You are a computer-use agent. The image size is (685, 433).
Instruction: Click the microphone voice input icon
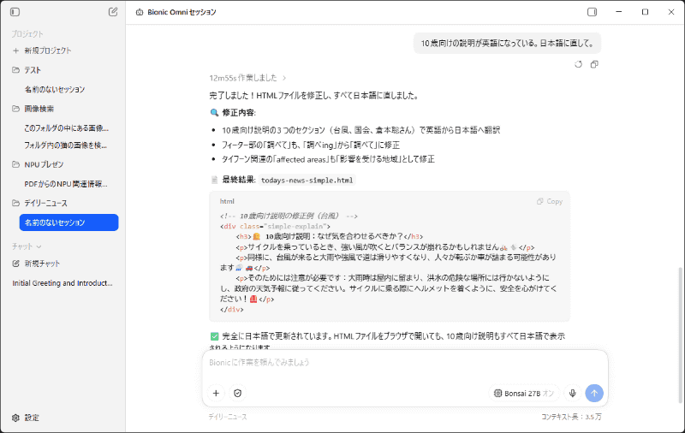coord(572,394)
